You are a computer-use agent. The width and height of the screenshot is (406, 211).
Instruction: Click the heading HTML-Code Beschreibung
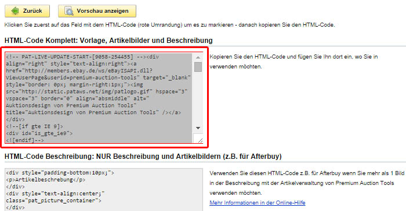pos(143,157)
